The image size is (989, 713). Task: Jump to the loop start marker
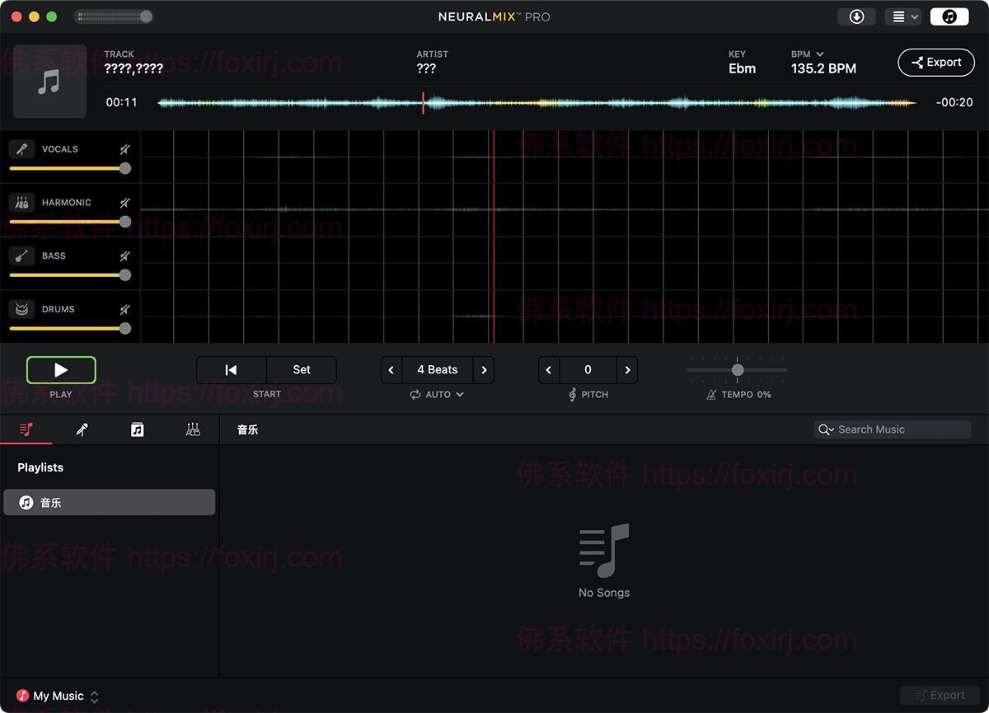231,370
